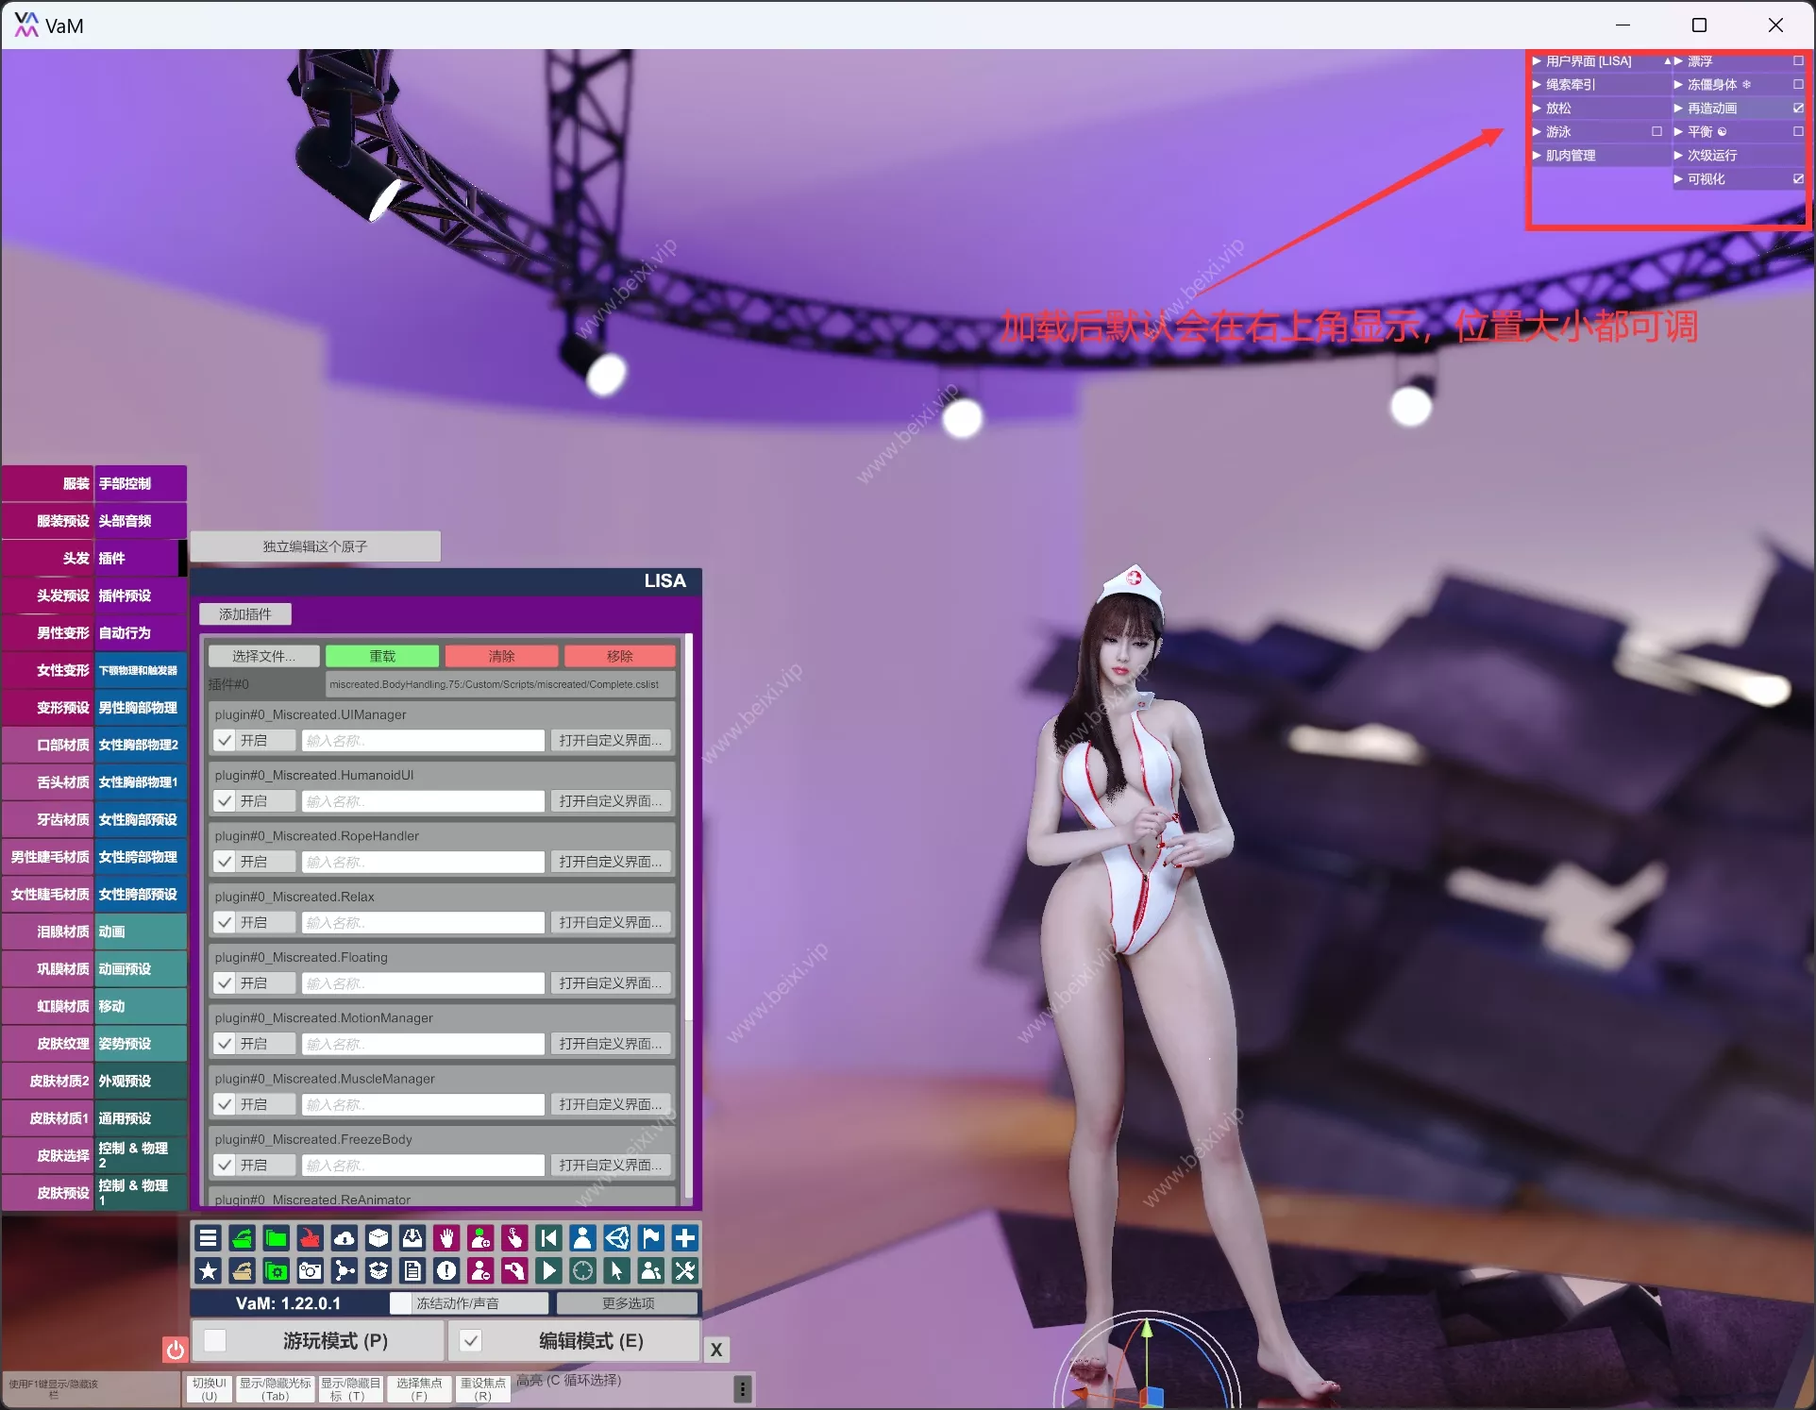Click the star favorites icon
Screen dimensions: 1816x1410
[209, 1270]
